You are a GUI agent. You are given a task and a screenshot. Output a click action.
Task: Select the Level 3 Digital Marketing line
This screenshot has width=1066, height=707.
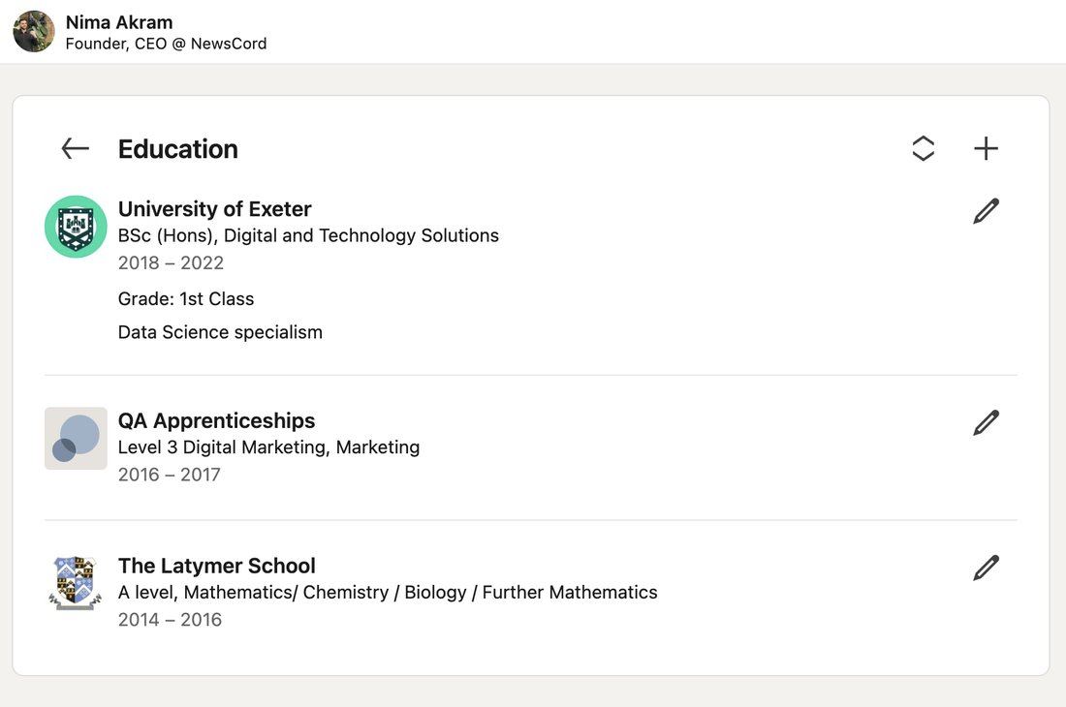[268, 447]
